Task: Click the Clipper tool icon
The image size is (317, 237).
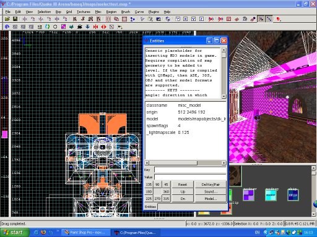Action: (x=132, y=19)
